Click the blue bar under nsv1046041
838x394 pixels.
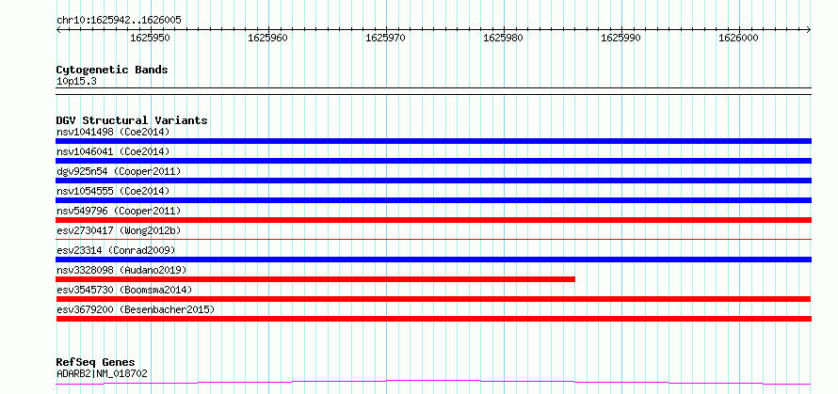pos(434,161)
